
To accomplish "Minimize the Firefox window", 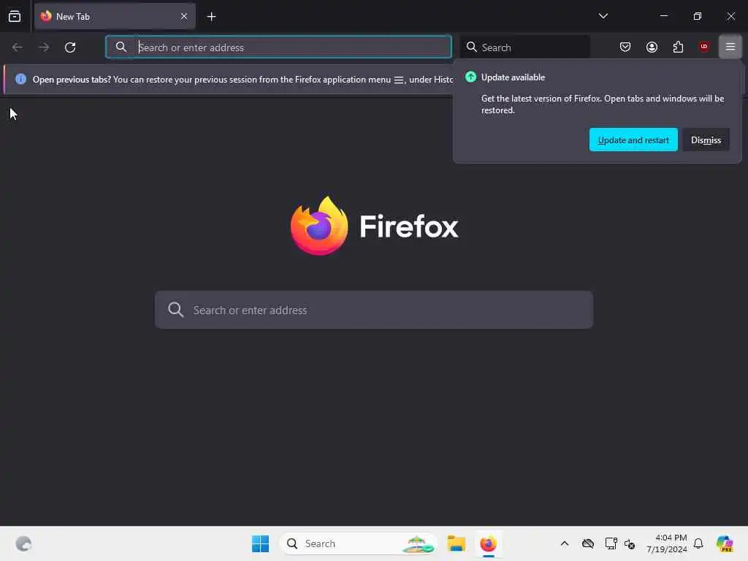I will coord(663,16).
